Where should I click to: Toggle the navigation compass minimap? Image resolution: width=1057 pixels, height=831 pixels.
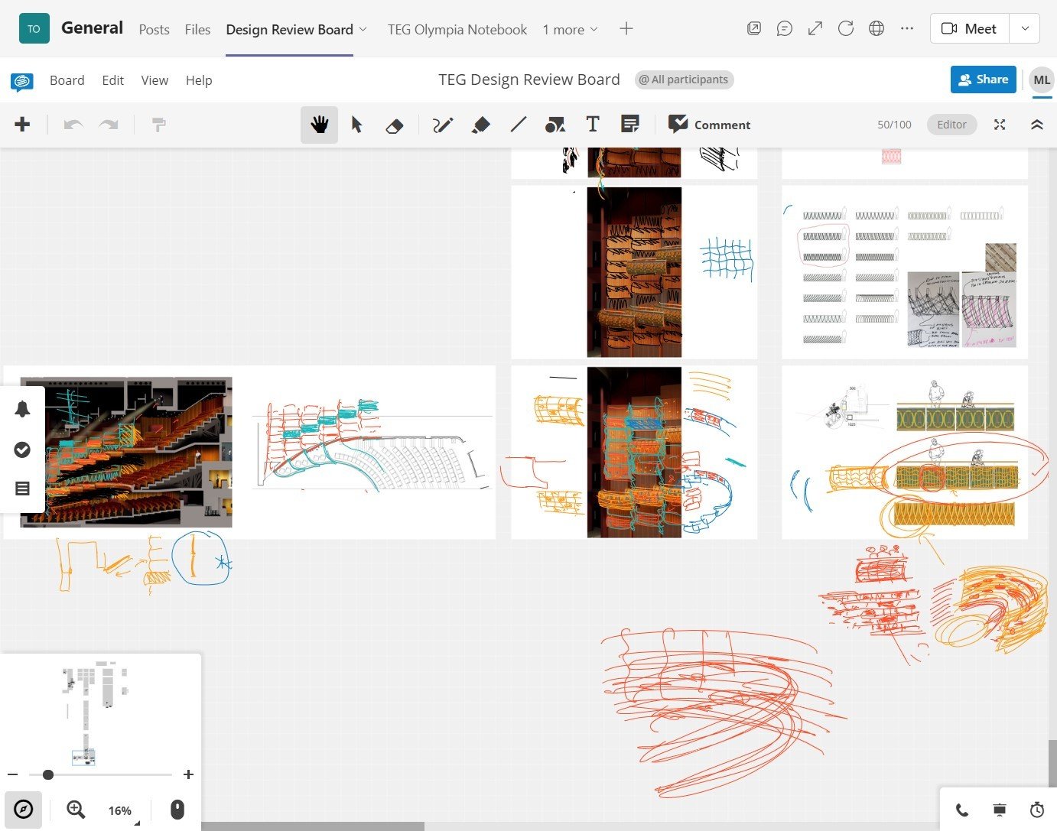coord(24,810)
